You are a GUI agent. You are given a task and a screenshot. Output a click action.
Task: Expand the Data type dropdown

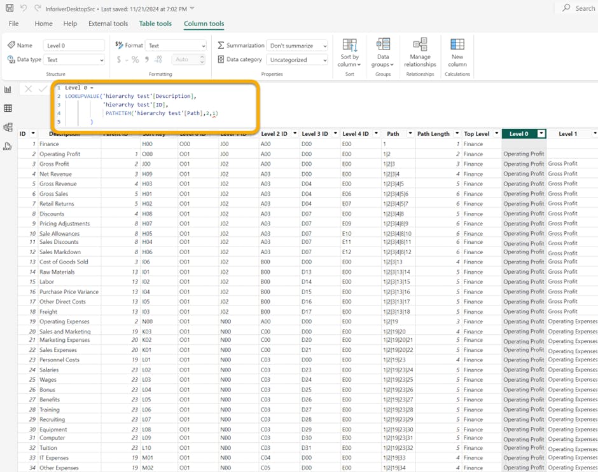tap(74, 60)
